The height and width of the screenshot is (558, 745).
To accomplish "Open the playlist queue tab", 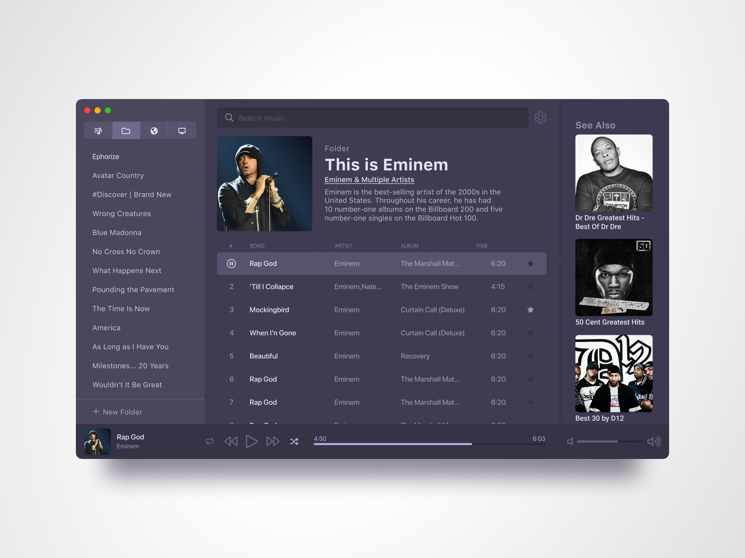I will (98, 131).
